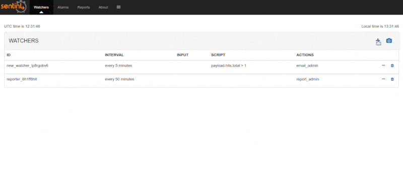Viewport: 403px width, 196px height.
Task: Select the new_watcher_lp8rgobv6 ID cell
Action: 28,66
